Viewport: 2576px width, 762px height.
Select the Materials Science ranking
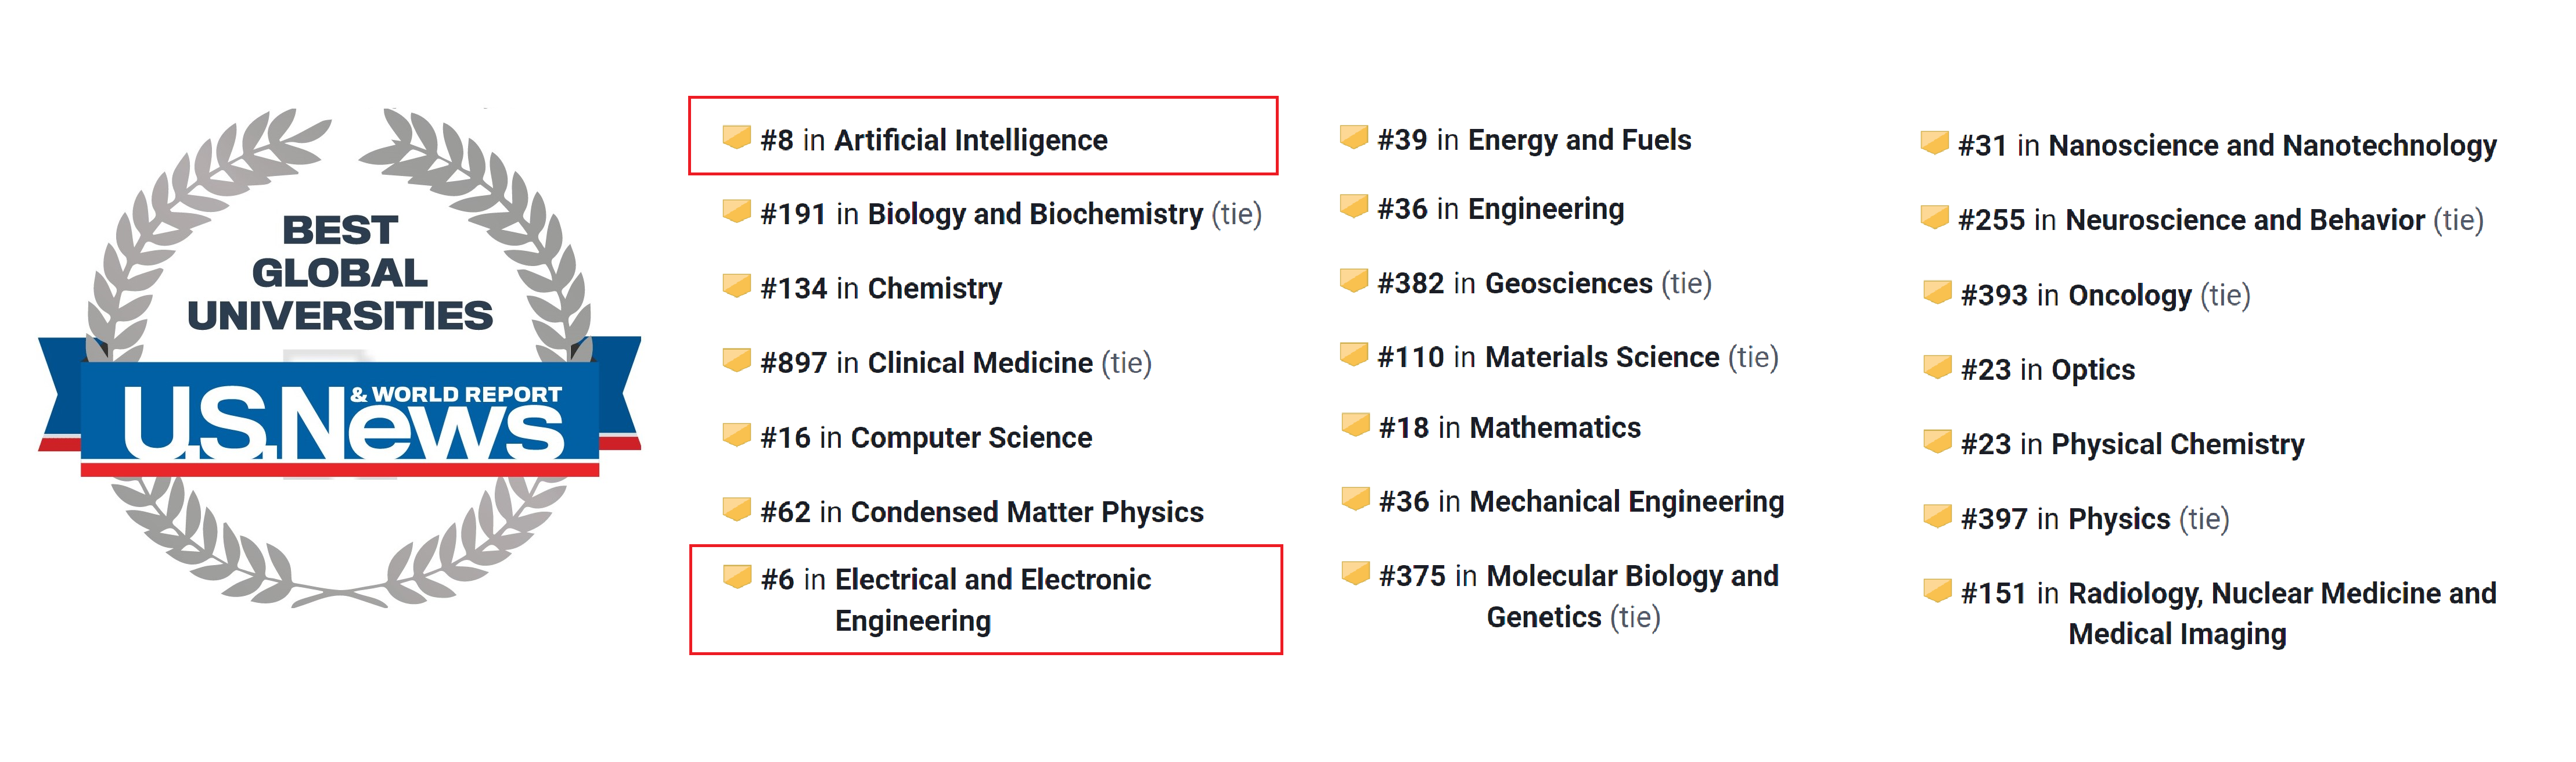click(x=1578, y=358)
